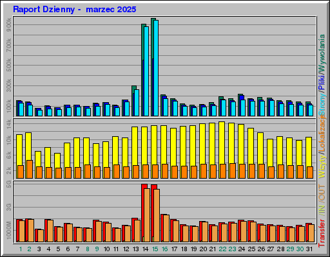Click the day '10' label on the bottom axis
Screen dimensions: 330x257
point(106,249)
